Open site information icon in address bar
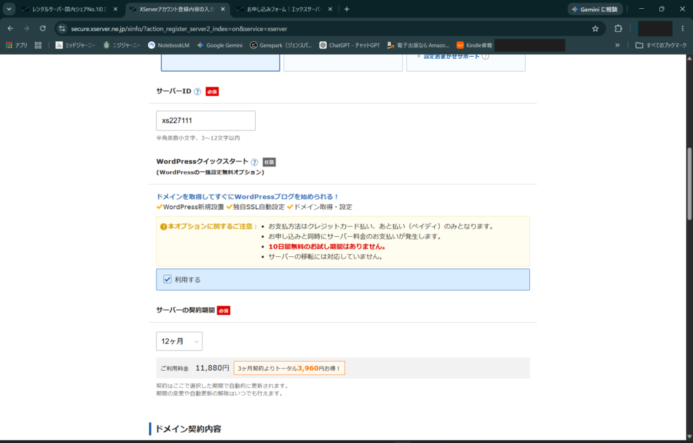This screenshot has width=693, height=443. (62, 28)
